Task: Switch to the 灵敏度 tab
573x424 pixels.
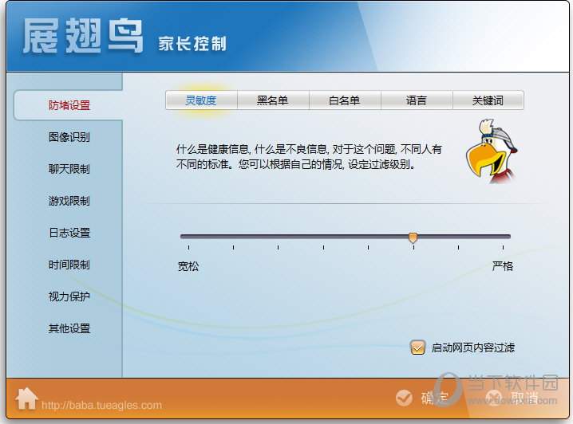Action: 201,100
